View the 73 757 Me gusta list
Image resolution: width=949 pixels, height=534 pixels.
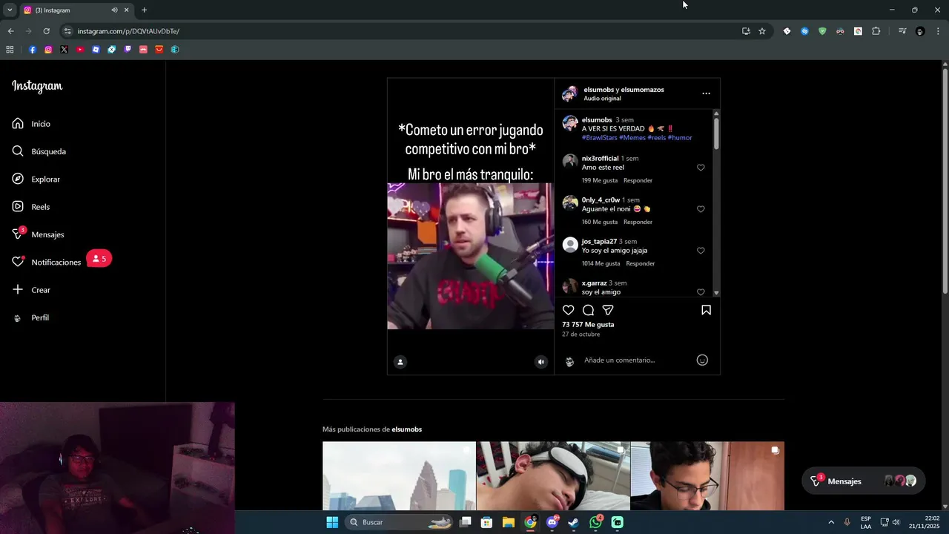[x=588, y=325]
